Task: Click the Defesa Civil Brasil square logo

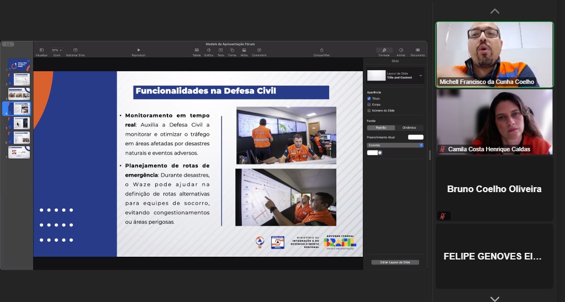Action: (278, 242)
